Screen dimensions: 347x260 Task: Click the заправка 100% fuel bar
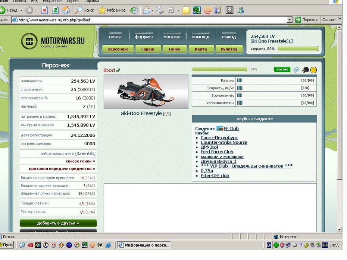298,48
